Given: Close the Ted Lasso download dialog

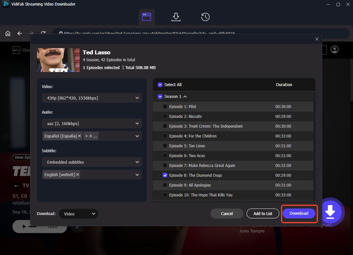Looking at the screenshot, I should click(x=317, y=39).
